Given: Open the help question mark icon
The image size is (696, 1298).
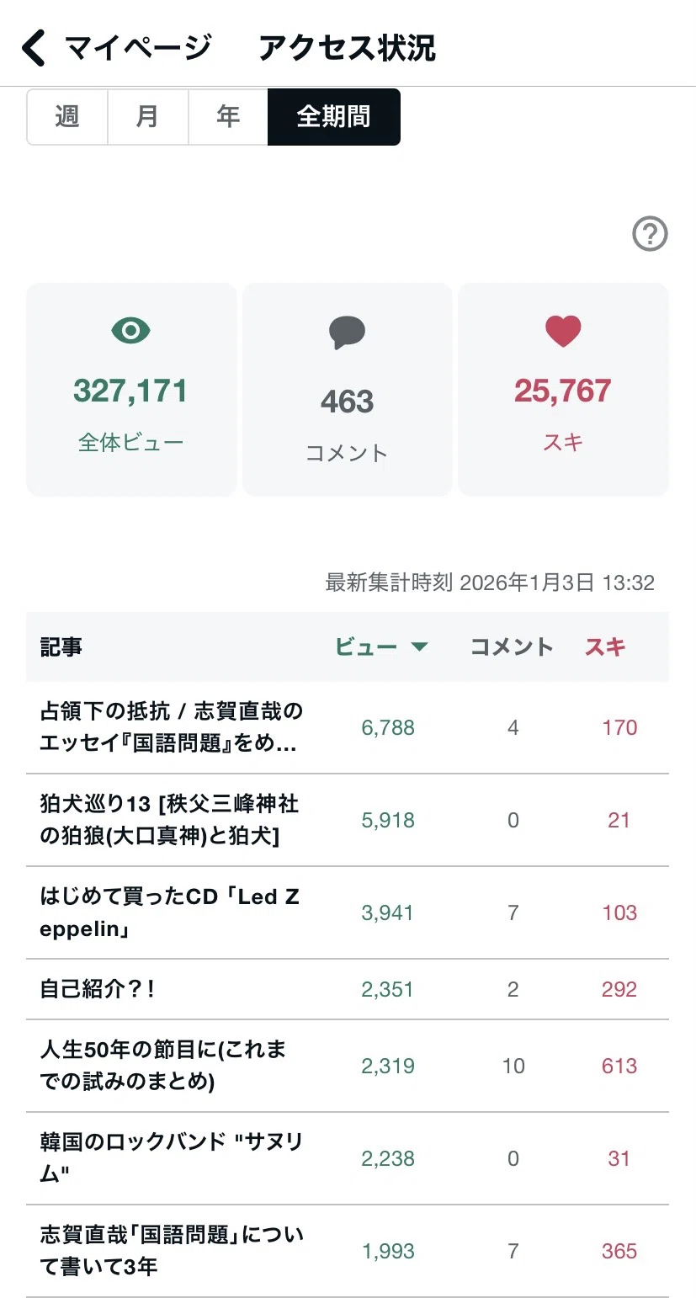Looking at the screenshot, I should pos(650,234).
